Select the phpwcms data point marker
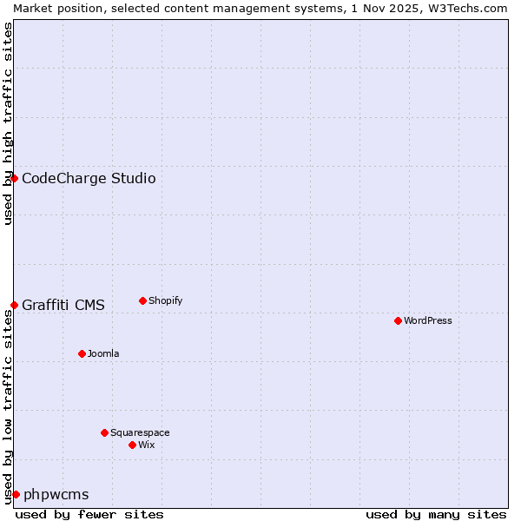The image size is (521, 521). click(x=16, y=494)
